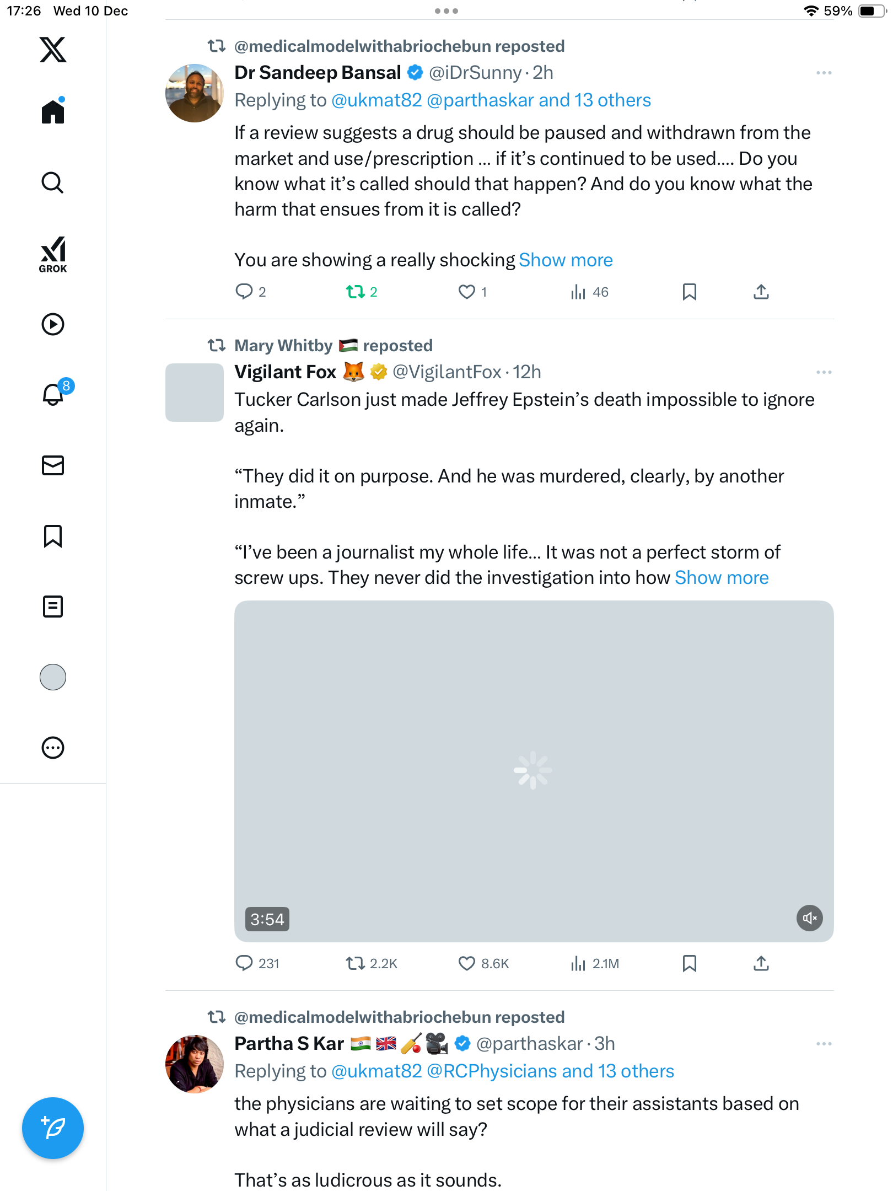Compose a new post
The width and height of the screenshot is (893, 1191).
53,1128
